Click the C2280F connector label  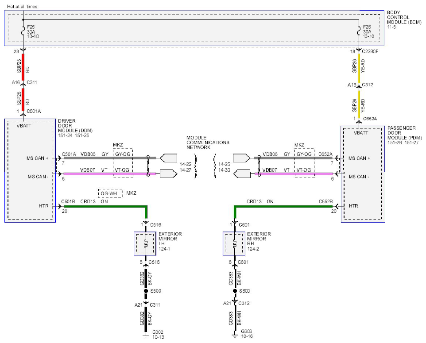tap(370, 51)
